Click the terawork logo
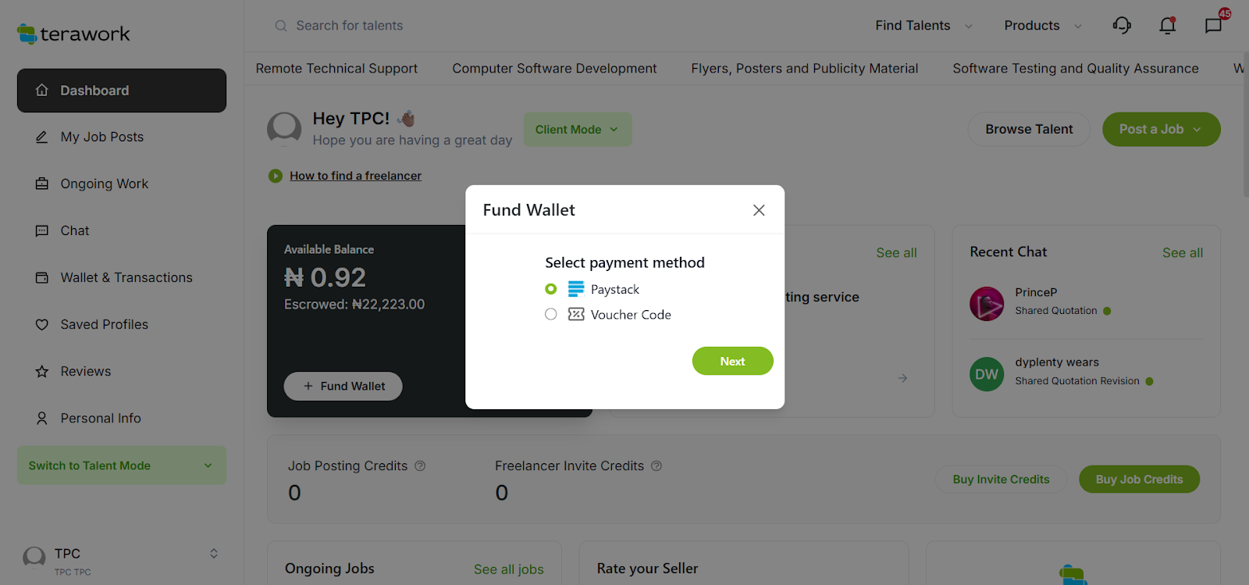1249x585 pixels. 73,34
